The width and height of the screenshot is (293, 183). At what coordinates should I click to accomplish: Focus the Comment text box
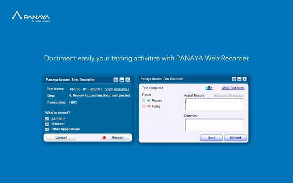pyautogui.click(x=214, y=124)
